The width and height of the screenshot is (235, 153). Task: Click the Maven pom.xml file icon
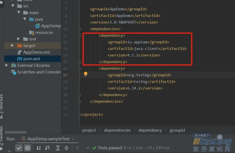coord(20,59)
